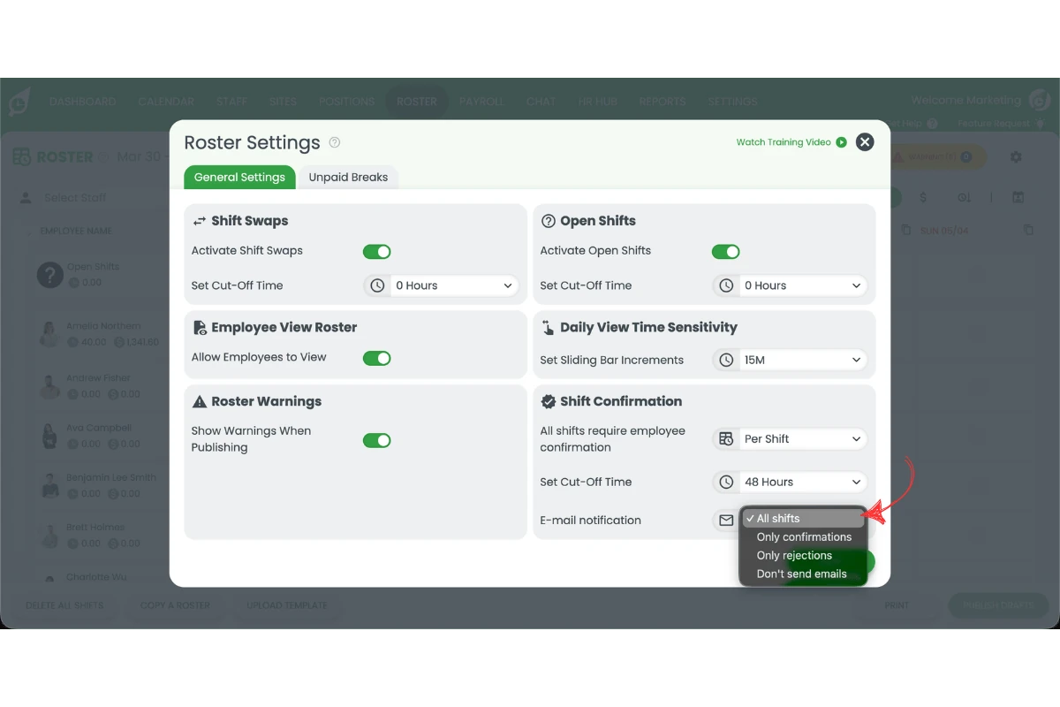The image size is (1060, 707).
Task: Toggle Activate Shift Swaps switch
Action: pyautogui.click(x=377, y=252)
